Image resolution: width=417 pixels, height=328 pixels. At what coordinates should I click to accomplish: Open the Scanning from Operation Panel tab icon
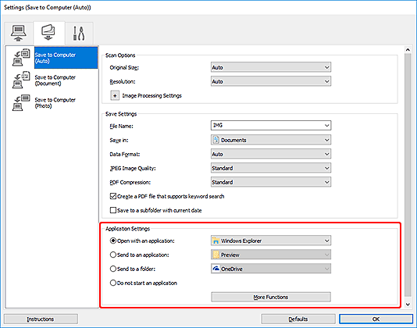coord(48,33)
